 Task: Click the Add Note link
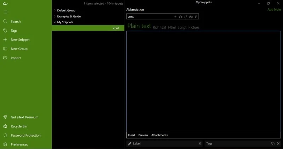pyautogui.click(x=274, y=10)
